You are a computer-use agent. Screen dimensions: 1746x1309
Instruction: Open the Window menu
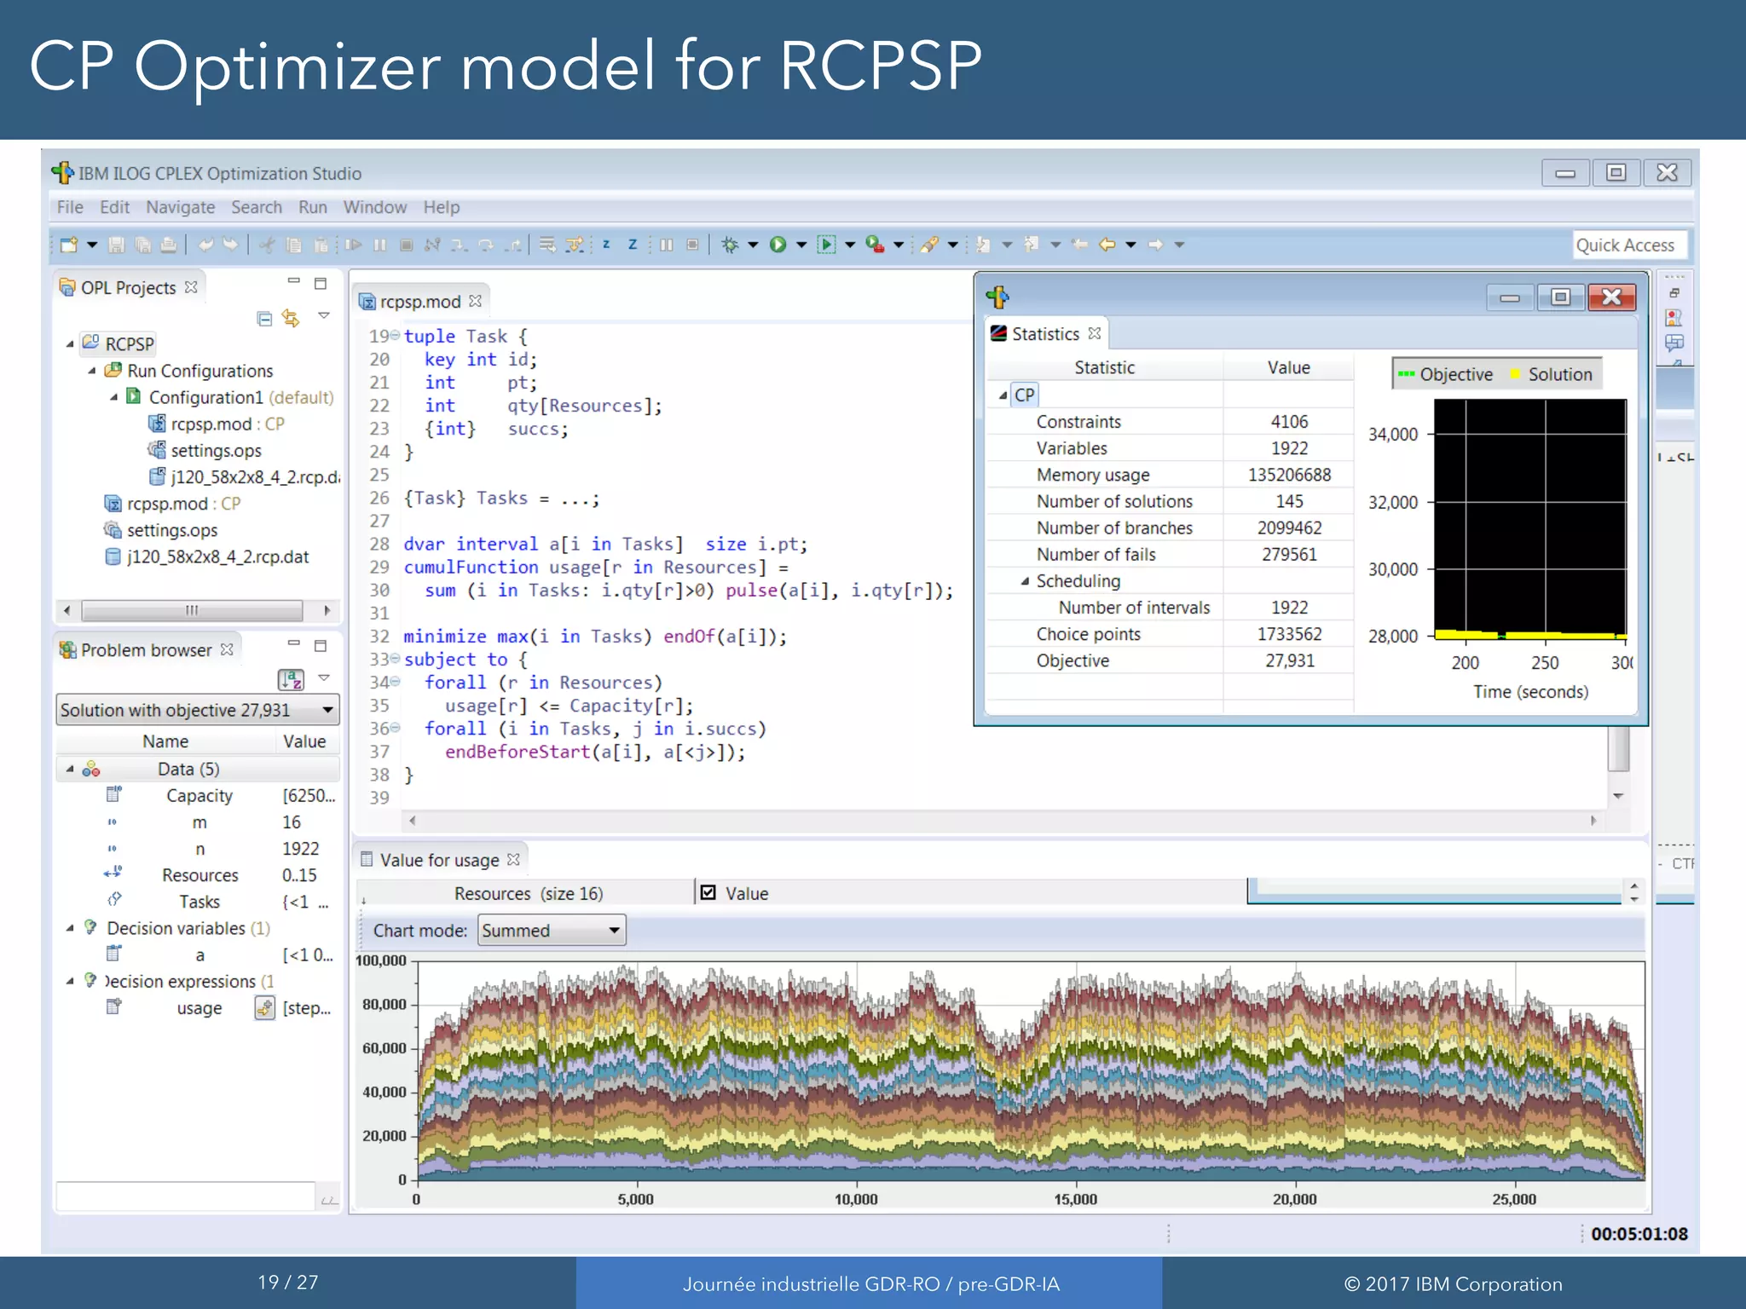[375, 207]
